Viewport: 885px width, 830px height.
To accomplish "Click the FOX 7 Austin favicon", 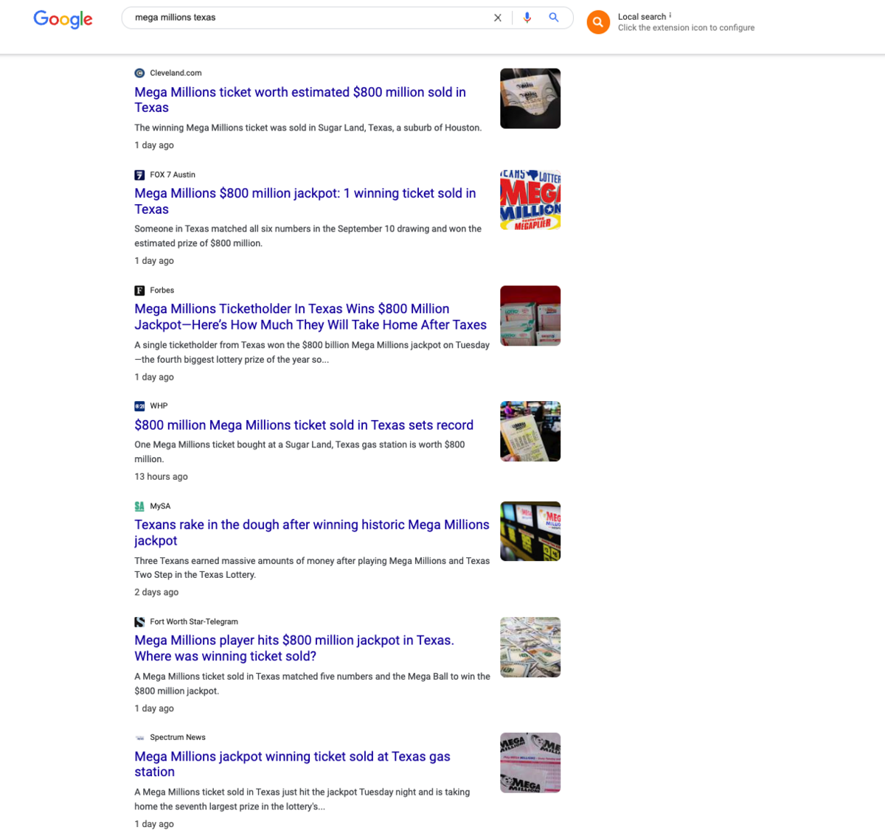I will 139,175.
